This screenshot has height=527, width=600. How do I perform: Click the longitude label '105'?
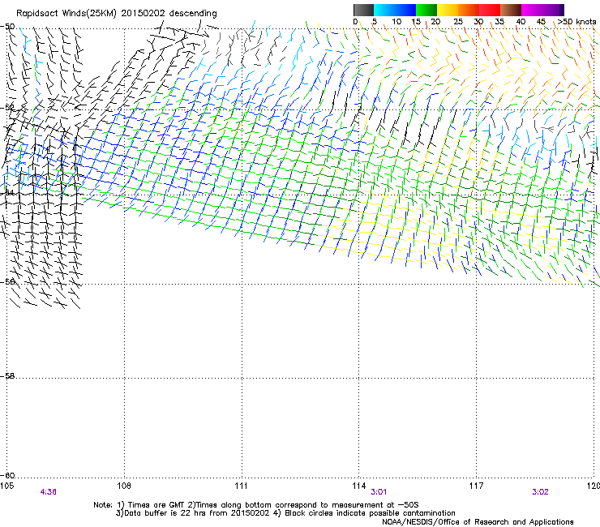coord(6,486)
